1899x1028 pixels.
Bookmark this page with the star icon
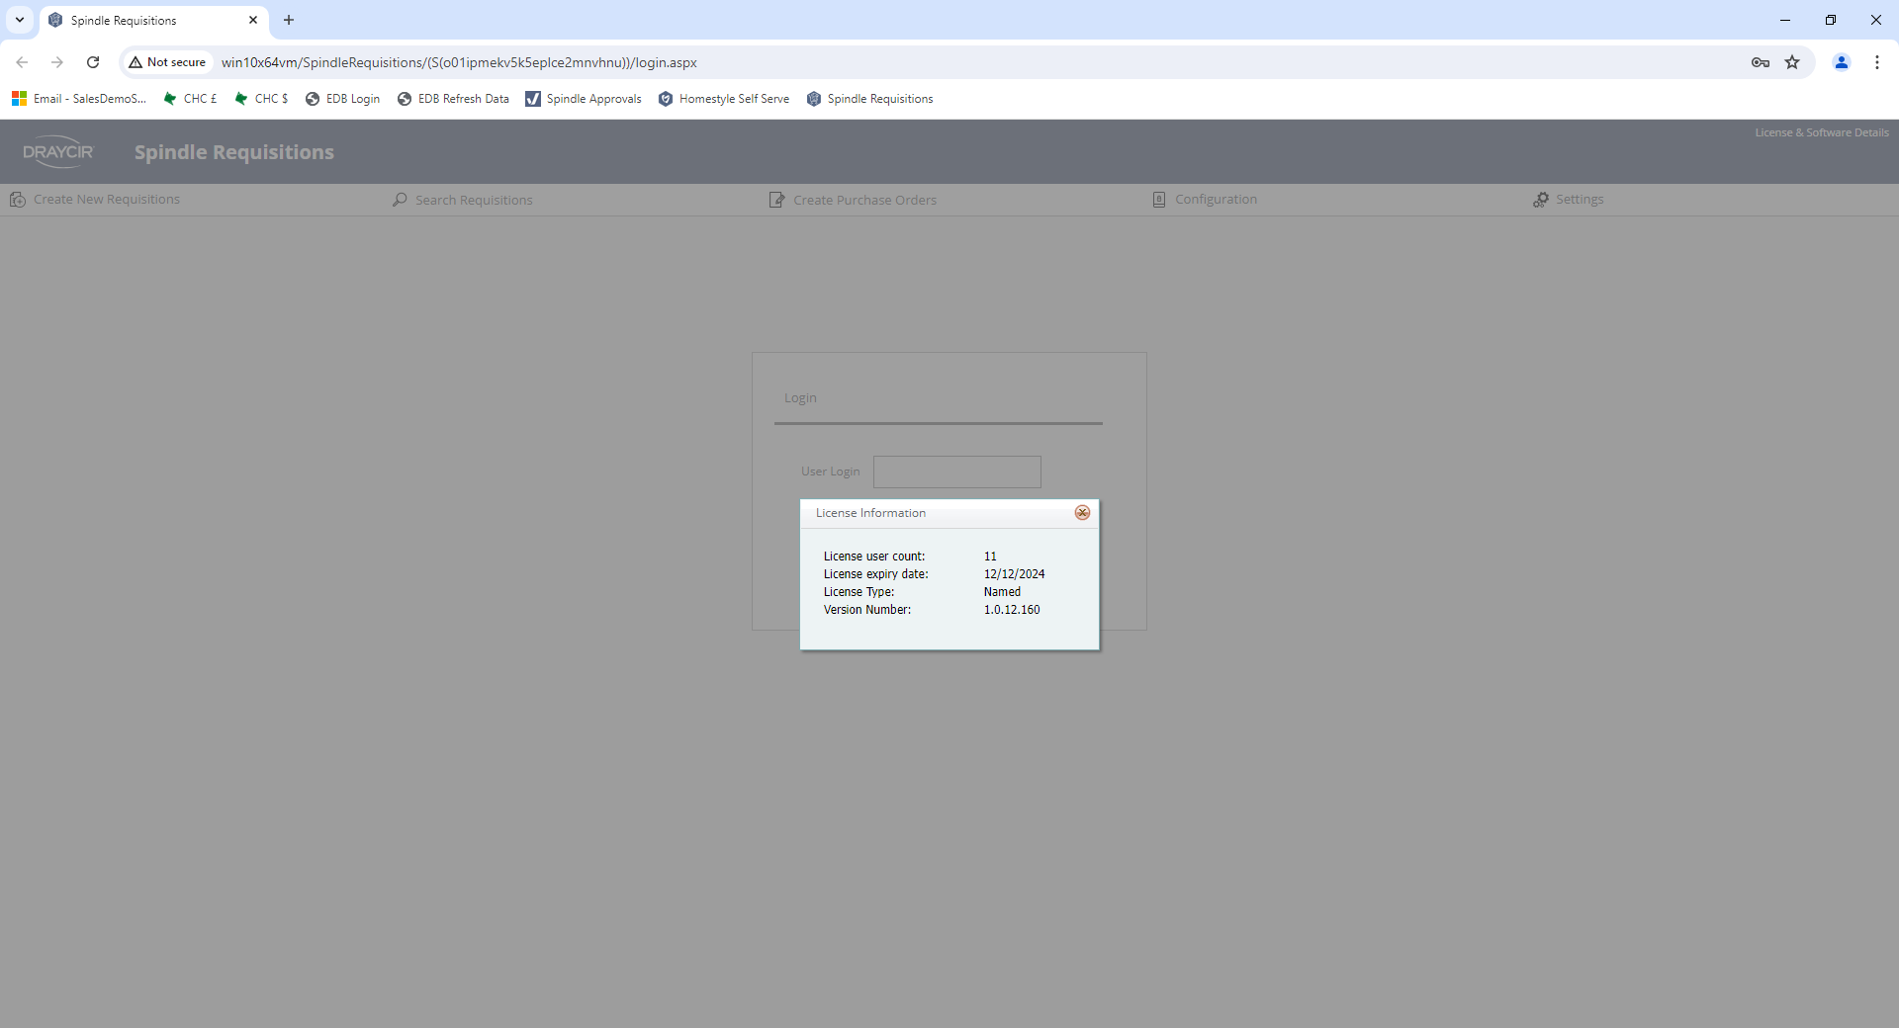[1792, 62]
